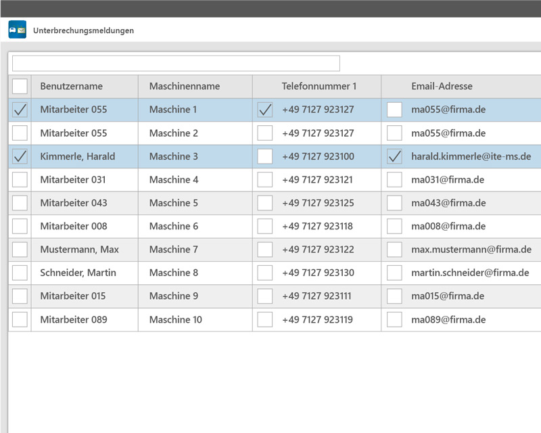Disable phone notification for Mitarbeiter 055, Maschine 1
Image resolution: width=541 pixels, height=433 pixels.
tap(264, 109)
